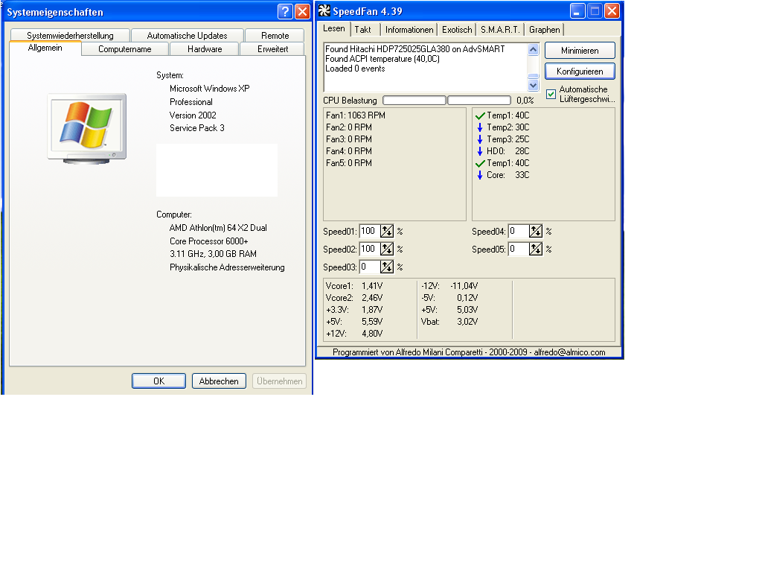Click the blue down arrow beside Core
This screenshot has height=572, width=762.
pos(480,175)
